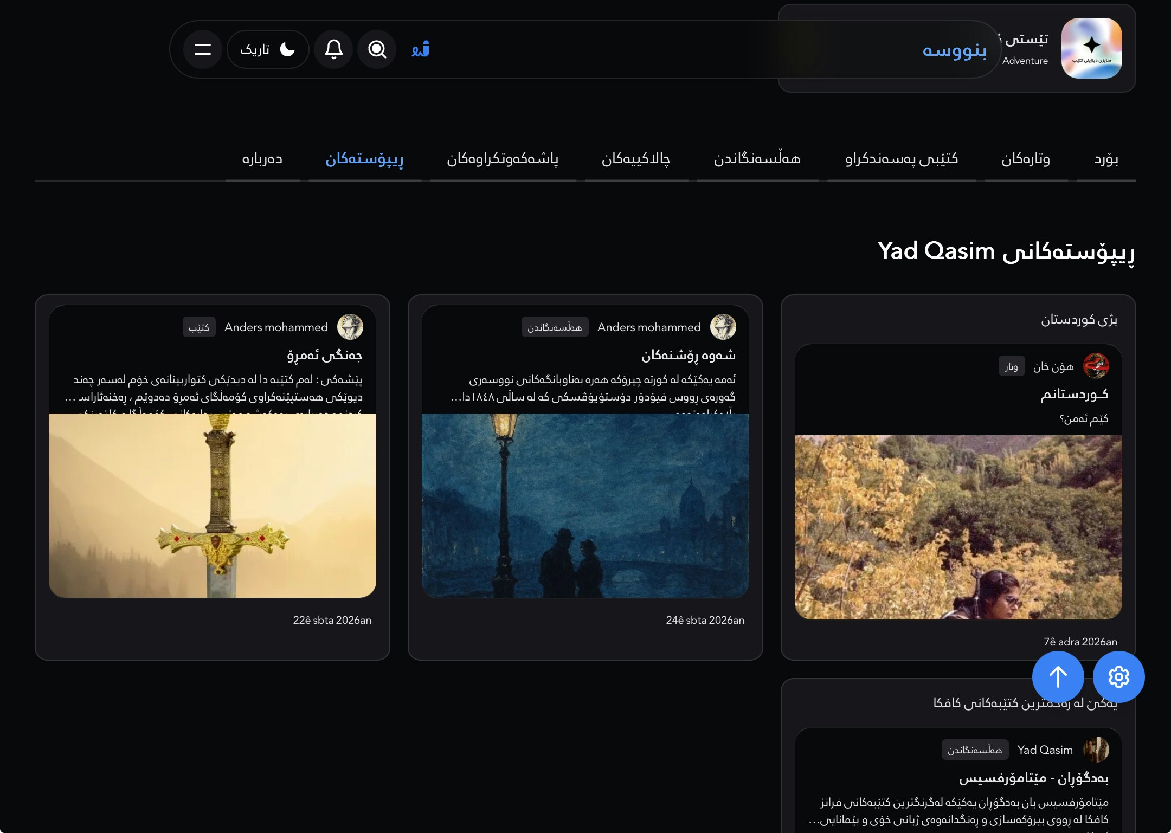Switch to the دەربارە tab
Viewport: 1171px width, 833px height.
pyautogui.click(x=262, y=159)
